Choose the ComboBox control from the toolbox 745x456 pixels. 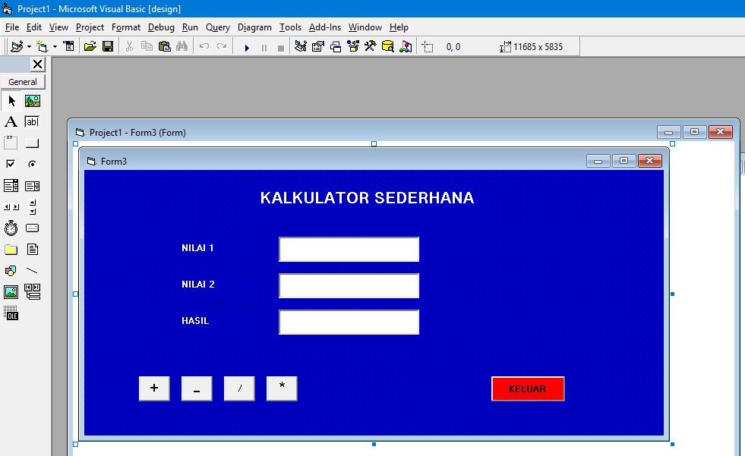(x=11, y=185)
